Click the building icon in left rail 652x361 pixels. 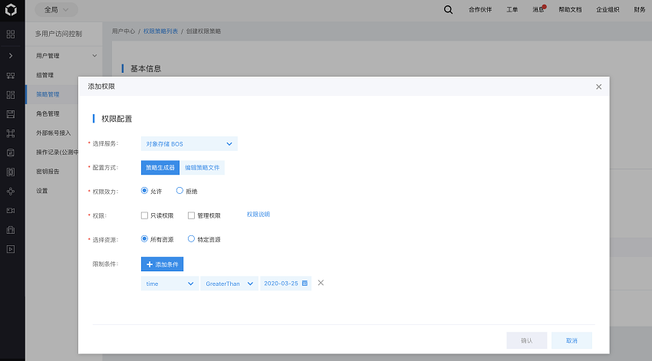[11, 230]
